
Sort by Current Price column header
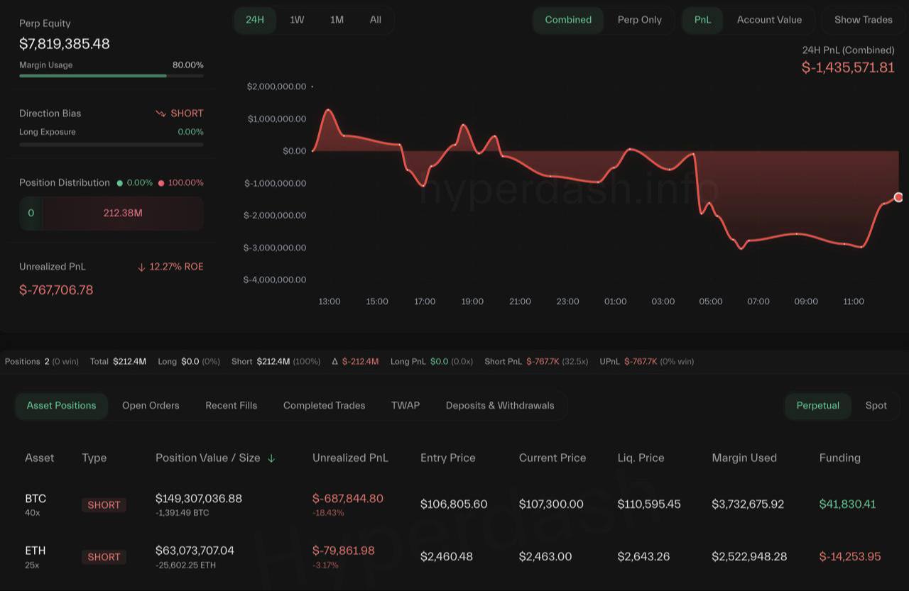pos(553,458)
